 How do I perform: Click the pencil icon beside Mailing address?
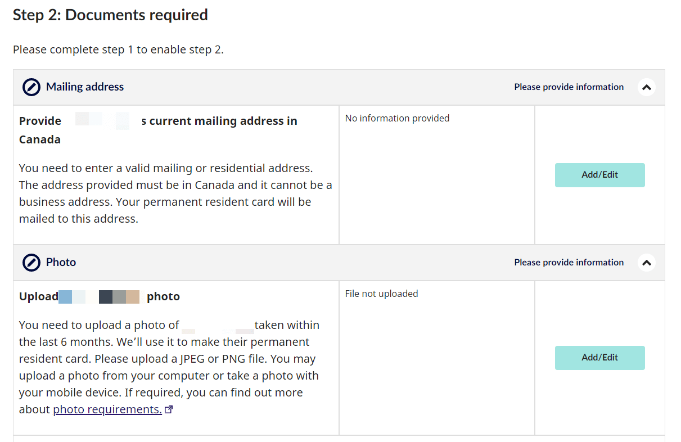point(31,87)
